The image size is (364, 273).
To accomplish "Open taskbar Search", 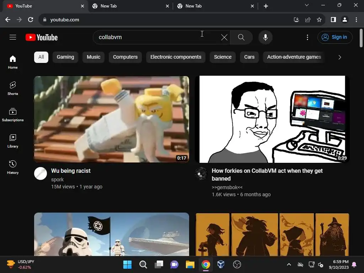I will point(143,264).
